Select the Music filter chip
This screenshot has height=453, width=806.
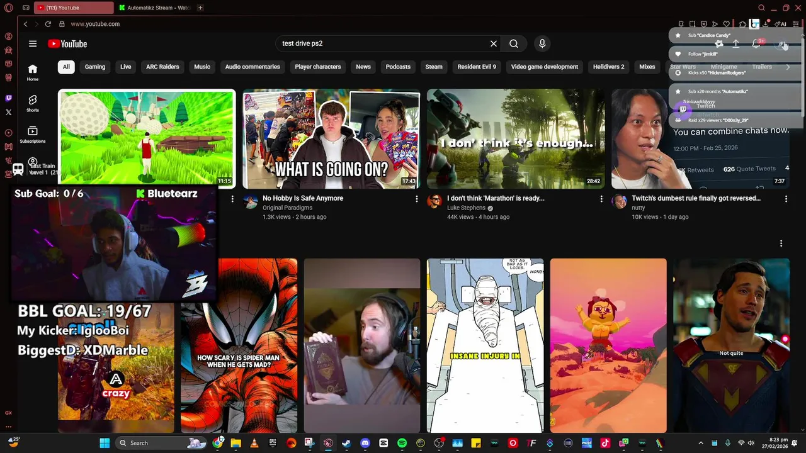202,67
